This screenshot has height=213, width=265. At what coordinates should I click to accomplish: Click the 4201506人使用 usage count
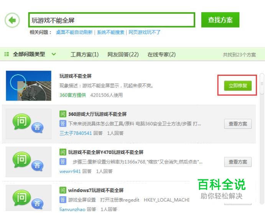pos(107,95)
